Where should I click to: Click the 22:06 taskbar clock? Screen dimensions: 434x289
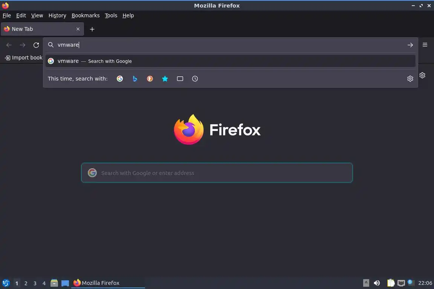(425, 283)
